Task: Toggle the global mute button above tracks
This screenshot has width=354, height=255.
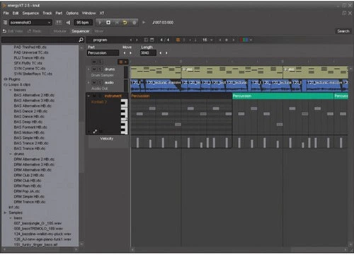Action: (x=94, y=62)
